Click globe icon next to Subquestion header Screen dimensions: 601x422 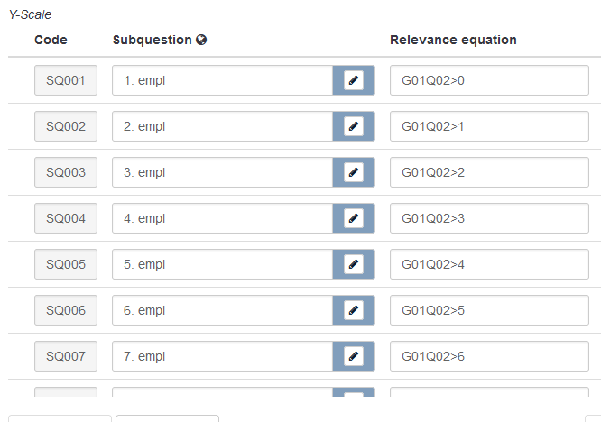click(201, 40)
